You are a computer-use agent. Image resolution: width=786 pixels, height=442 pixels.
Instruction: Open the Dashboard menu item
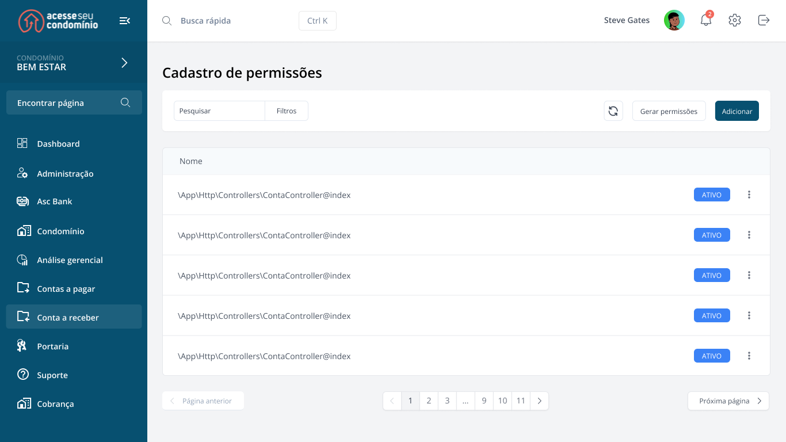click(74, 144)
